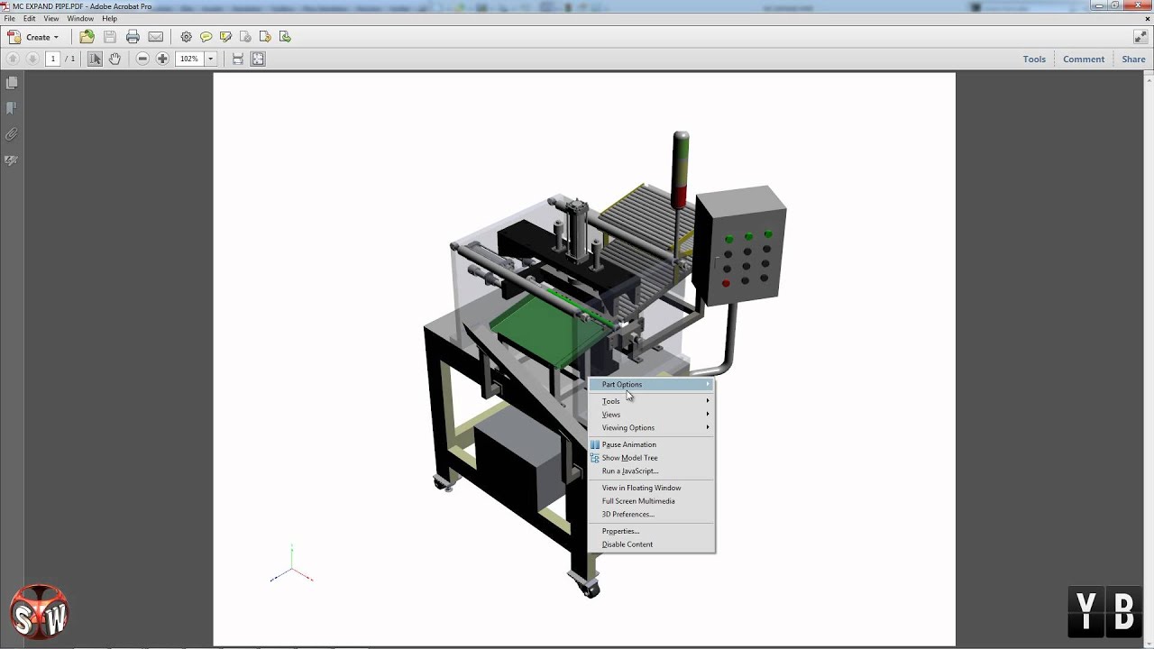Print the document with printer icon
This screenshot has width=1154, height=649.
[133, 37]
